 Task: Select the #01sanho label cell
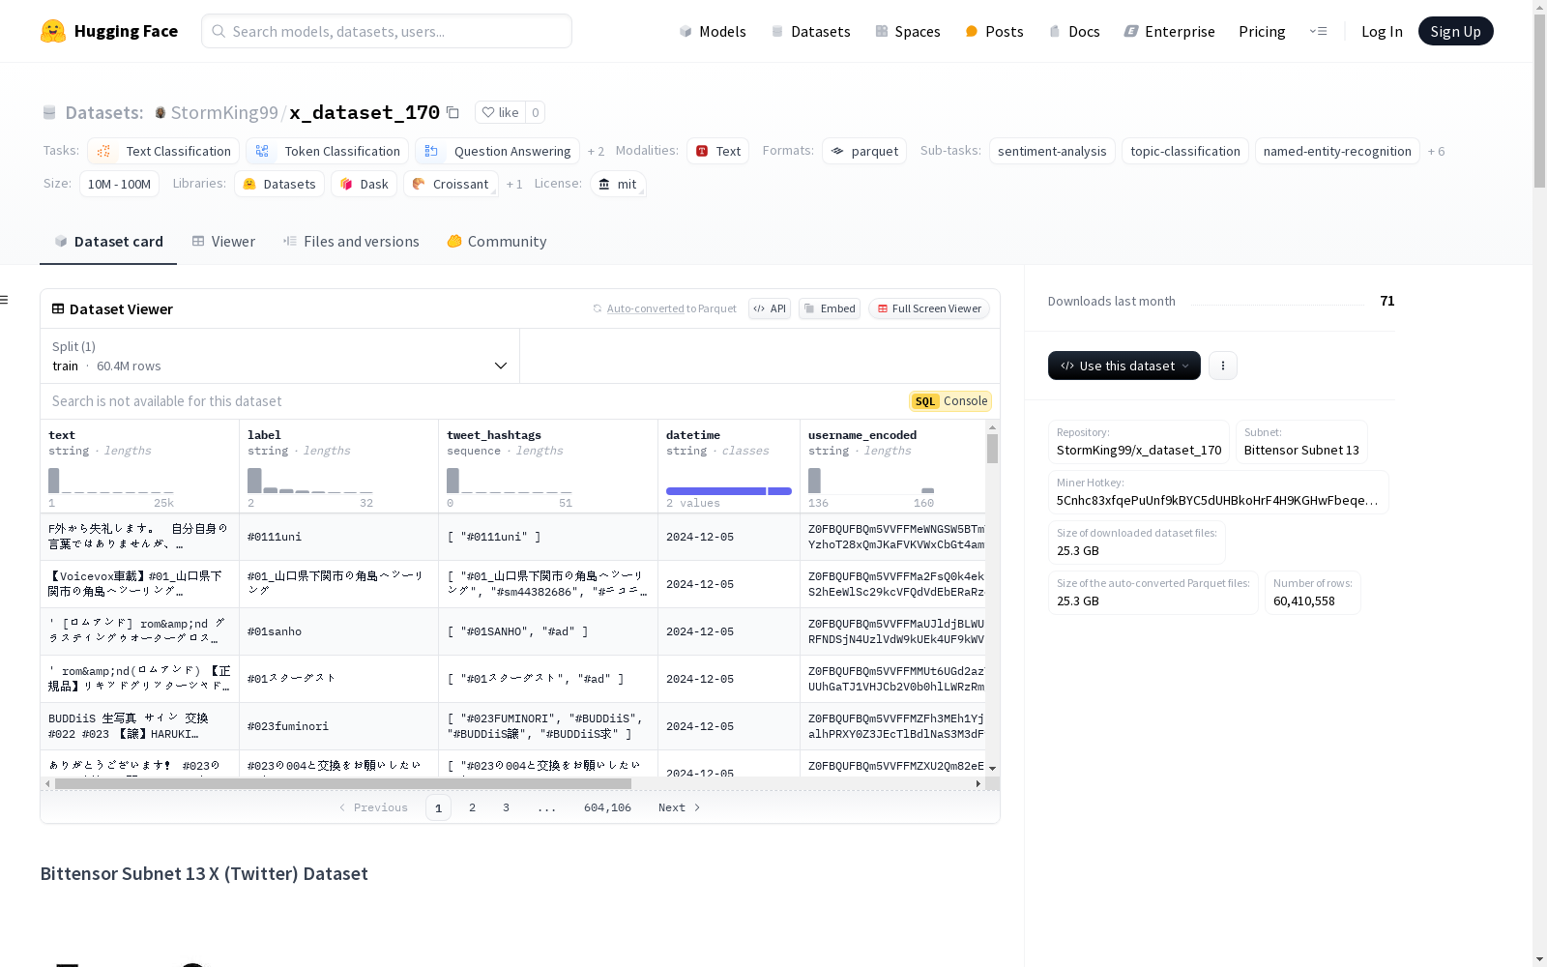(x=338, y=631)
